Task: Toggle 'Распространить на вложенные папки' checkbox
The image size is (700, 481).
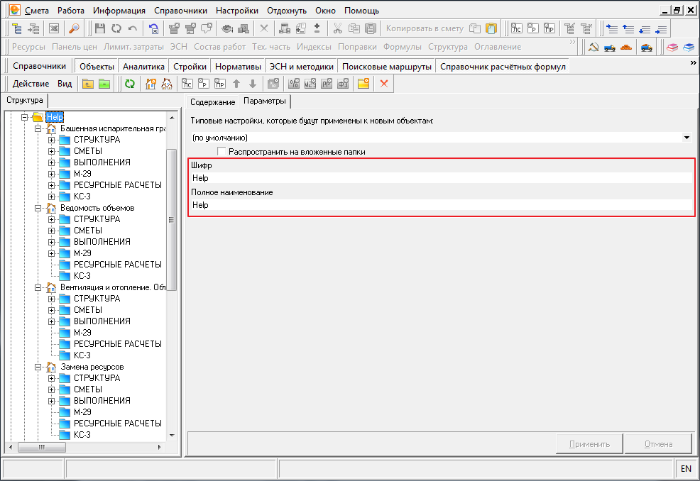Action: click(x=221, y=151)
